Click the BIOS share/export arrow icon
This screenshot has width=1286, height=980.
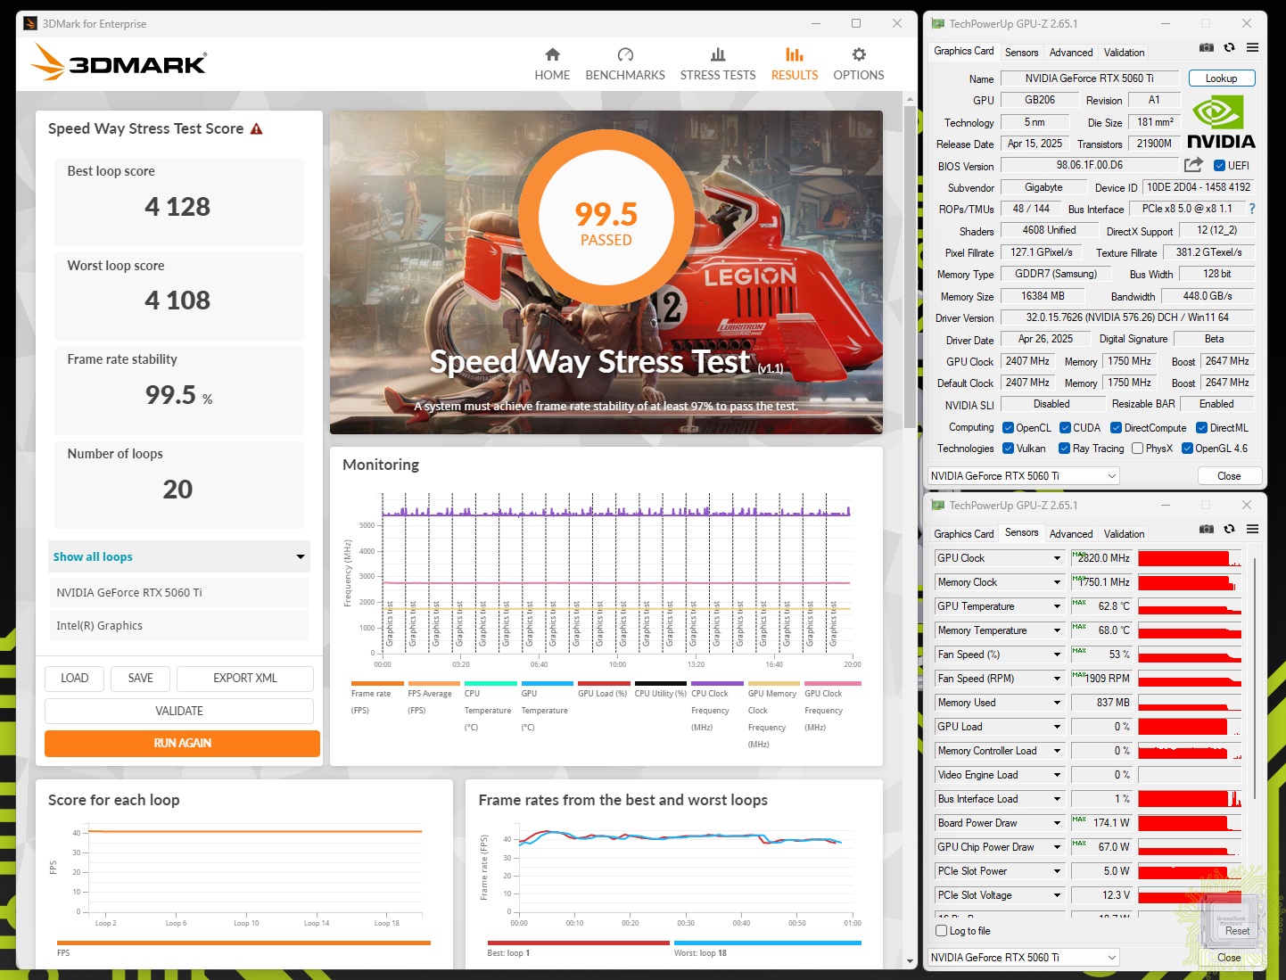[1193, 165]
